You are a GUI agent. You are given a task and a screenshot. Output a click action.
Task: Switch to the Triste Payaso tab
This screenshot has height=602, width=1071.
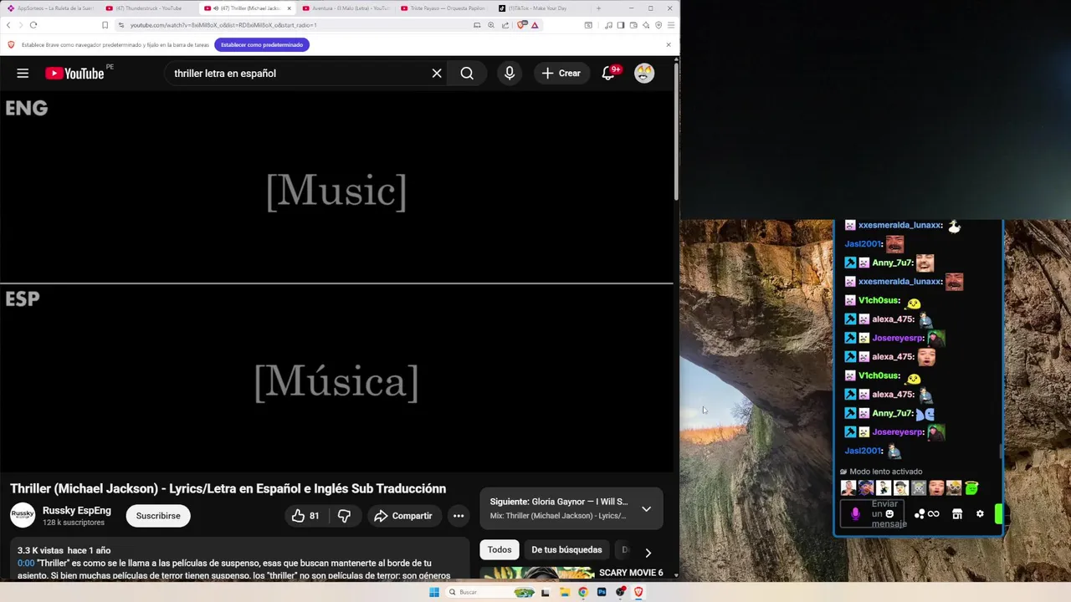443,8
